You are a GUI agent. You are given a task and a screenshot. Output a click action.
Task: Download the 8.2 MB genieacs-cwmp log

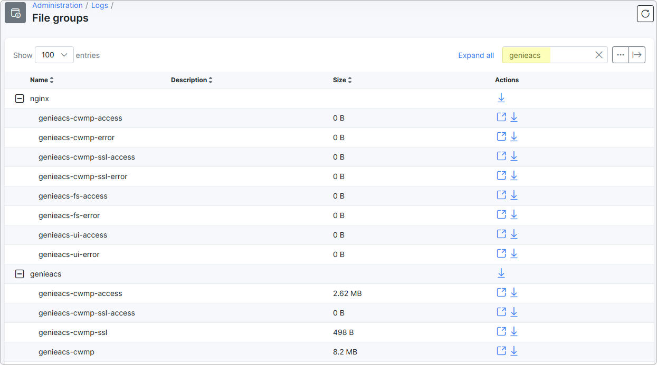514,351
